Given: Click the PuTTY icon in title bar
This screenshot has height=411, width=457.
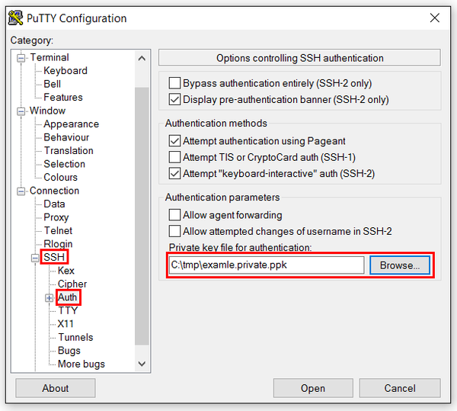Looking at the screenshot, I should 15,18.
